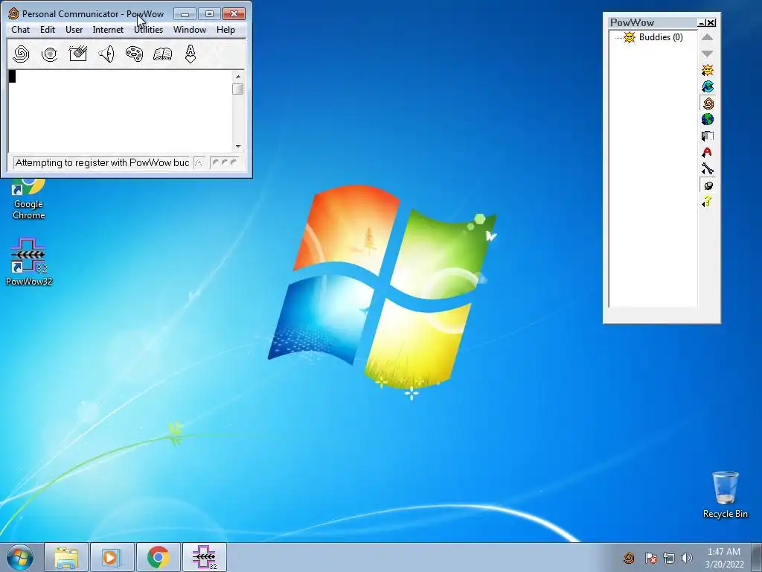Open the Utilities menu
The width and height of the screenshot is (762, 572).
pos(148,30)
